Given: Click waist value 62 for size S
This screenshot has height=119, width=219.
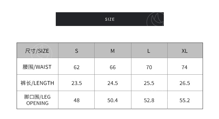Looking at the screenshot, I should [x=77, y=67].
